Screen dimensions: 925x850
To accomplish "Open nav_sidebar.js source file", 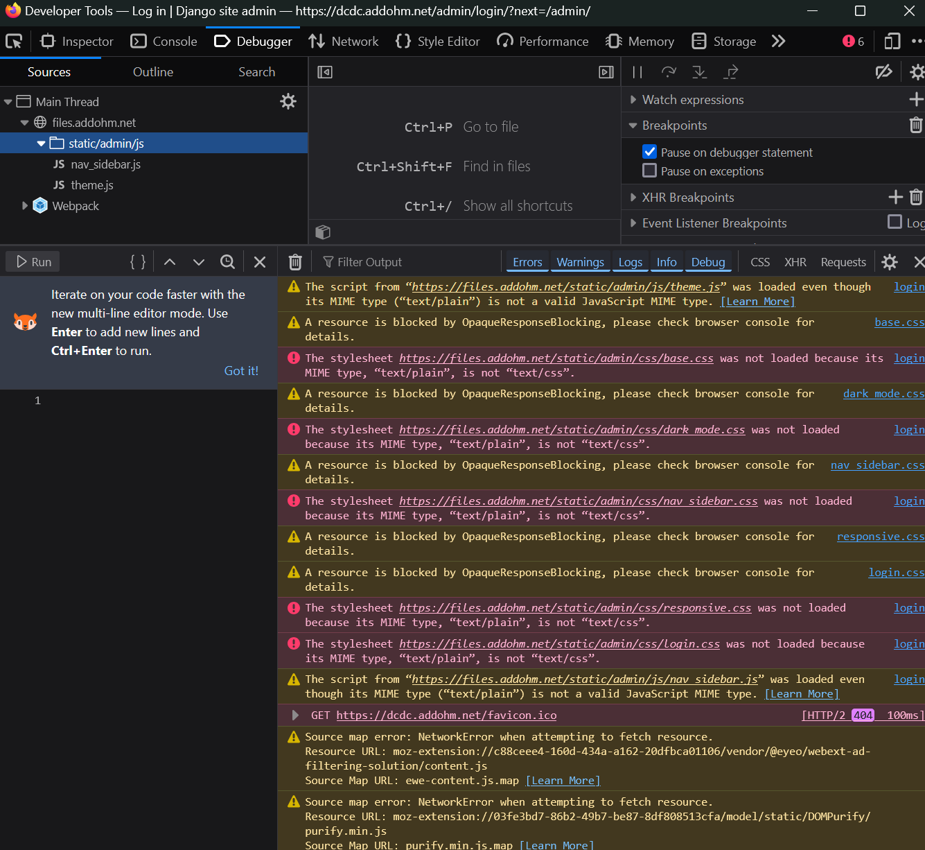I will (x=105, y=164).
